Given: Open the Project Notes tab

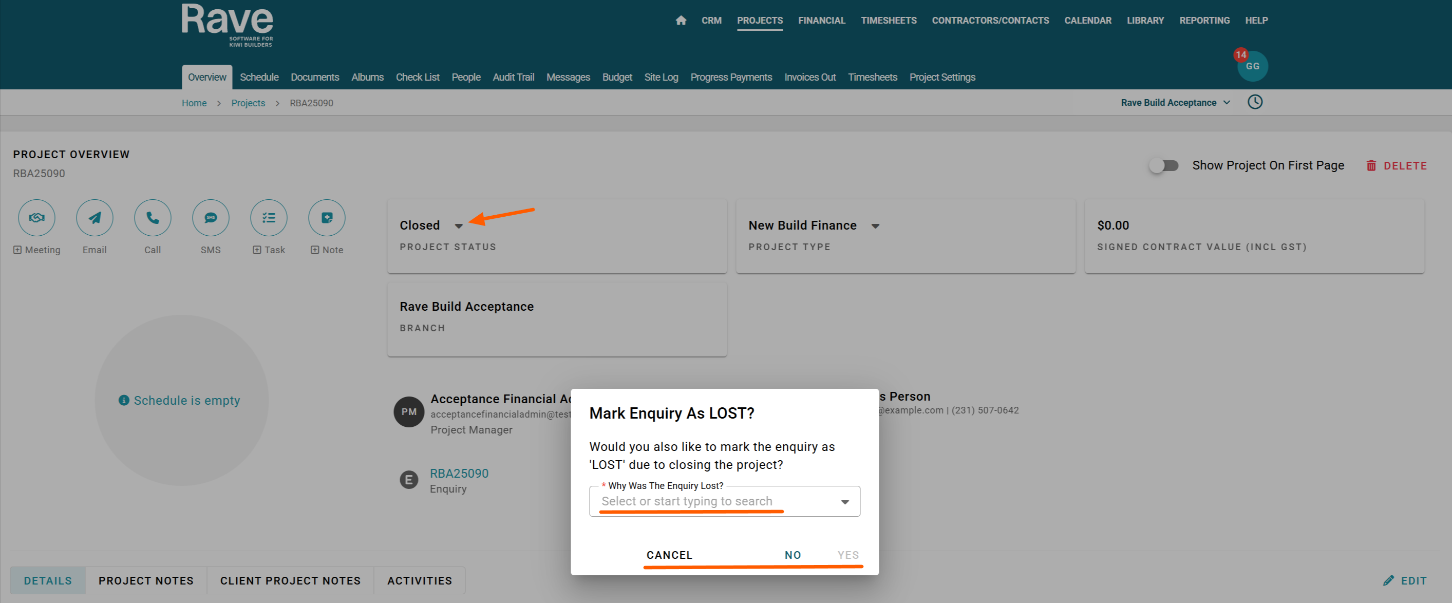Looking at the screenshot, I should [146, 580].
